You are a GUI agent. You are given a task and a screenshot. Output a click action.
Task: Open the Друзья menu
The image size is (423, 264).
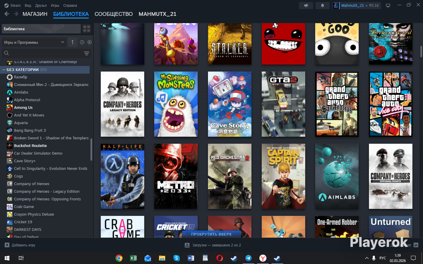click(41, 6)
